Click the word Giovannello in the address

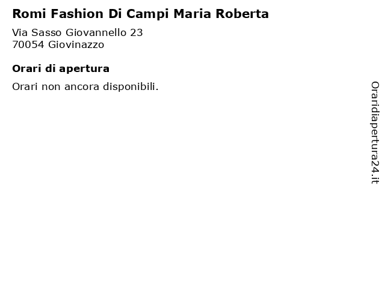pos(96,32)
